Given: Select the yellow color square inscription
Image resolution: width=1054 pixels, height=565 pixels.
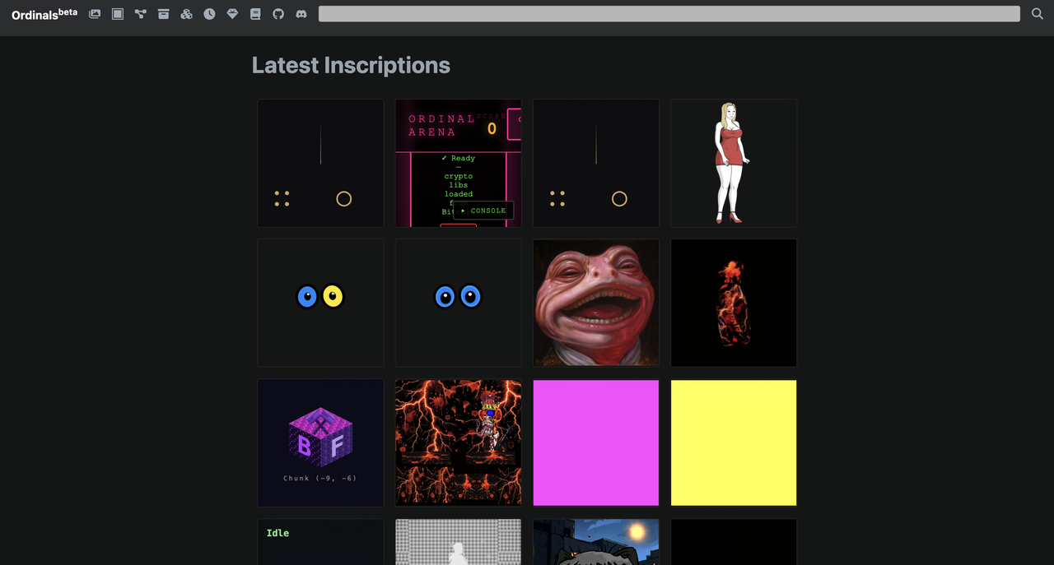Looking at the screenshot, I should (733, 442).
